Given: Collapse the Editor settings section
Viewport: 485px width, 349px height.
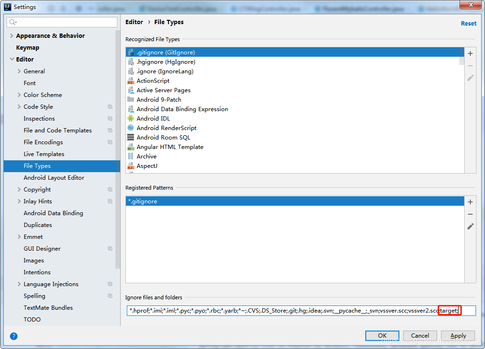Looking at the screenshot, I should click(12, 60).
